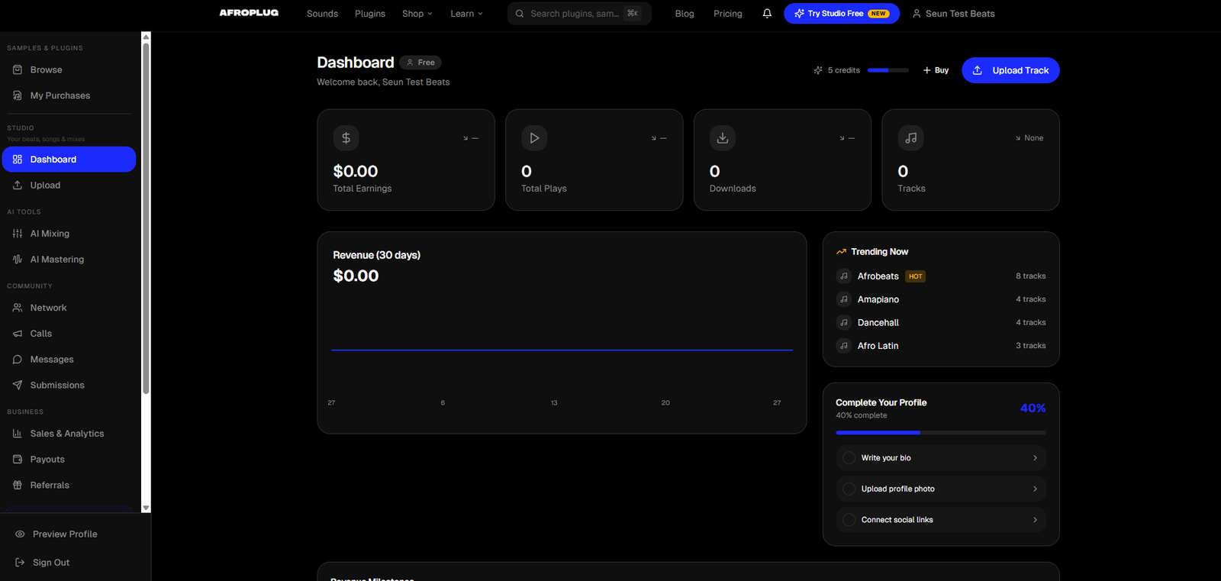Check the Connect social links circle
Screen dimensions: 1221x581
click(x=849, y=520)
